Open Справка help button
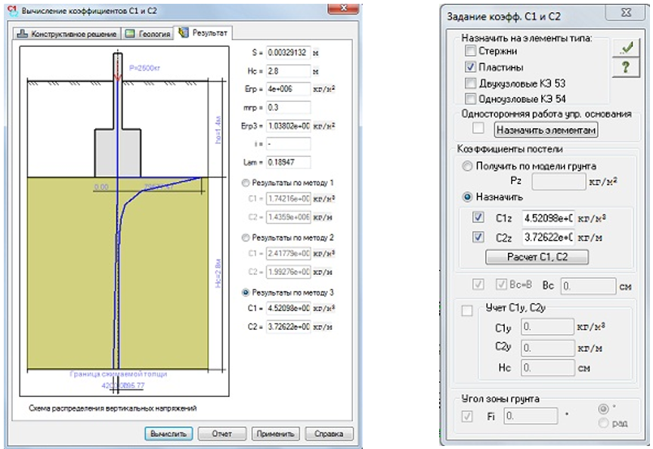The height and width of the screenshot is (449, 653). [329, 434]
